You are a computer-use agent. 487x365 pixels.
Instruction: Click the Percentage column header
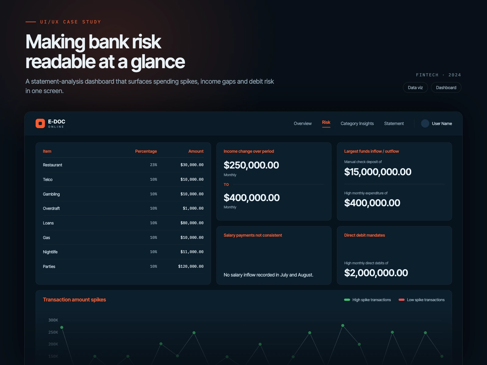pyautogui.click(x=146, y=151)
